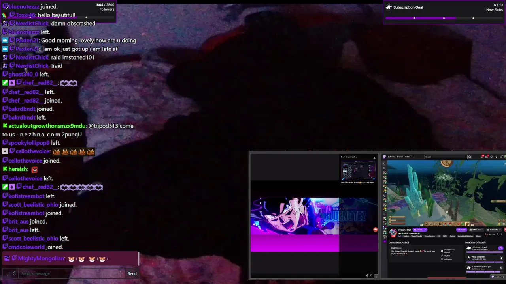Click username actualoutgrowthonsmzx9mdu in chat
The image size is (506, 284).
47,126
